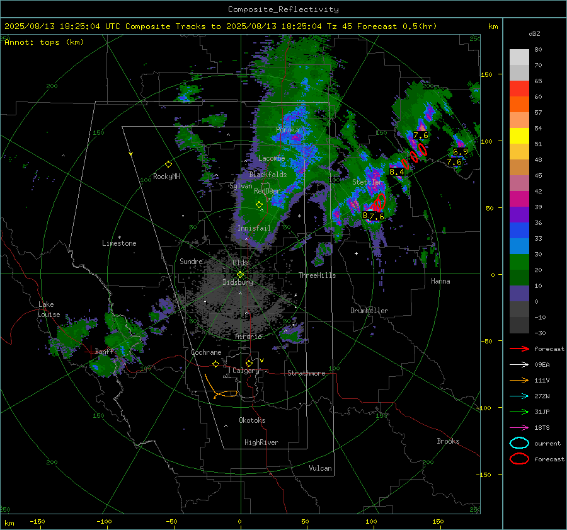Image resolution: width=567 pixels, height=530 pixels.
Task: Click the HighRiver town label
Action: pyautogui.click(x=261, y=442)
